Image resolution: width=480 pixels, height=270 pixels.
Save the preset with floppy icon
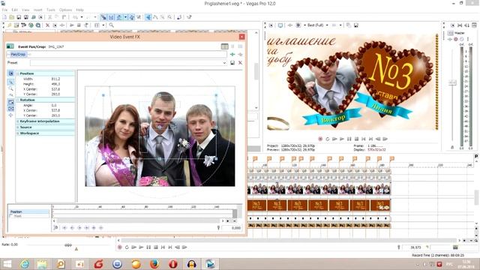pyautogui.click(x=232, y=63)
